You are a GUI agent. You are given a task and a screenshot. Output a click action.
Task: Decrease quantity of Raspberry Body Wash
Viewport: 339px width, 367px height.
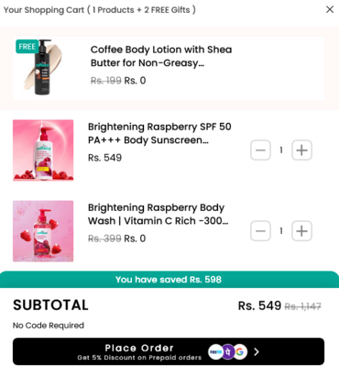(x=260, y=231)
